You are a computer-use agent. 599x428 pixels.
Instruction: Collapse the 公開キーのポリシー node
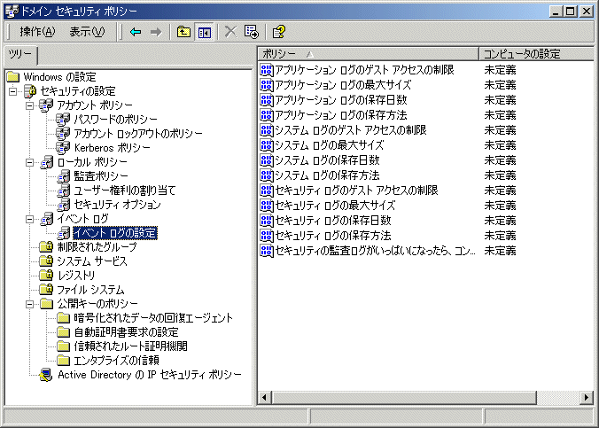pyautogui.click(x=29, y=304)
